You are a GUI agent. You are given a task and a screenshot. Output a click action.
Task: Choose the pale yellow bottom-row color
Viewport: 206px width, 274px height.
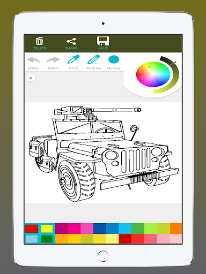click(x=112, y=239)
